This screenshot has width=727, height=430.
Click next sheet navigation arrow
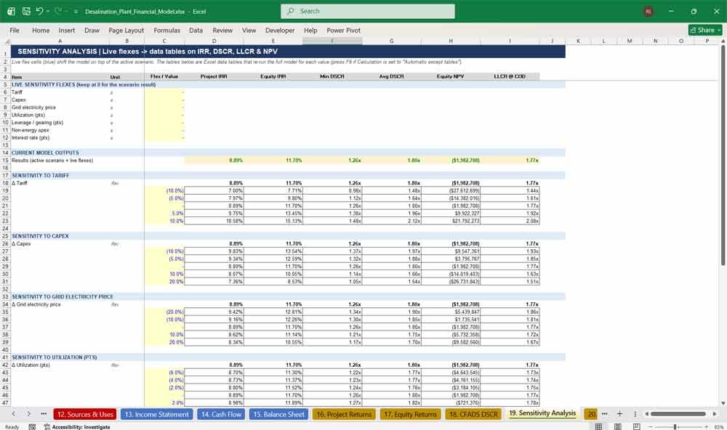click(x=29, y=414)
